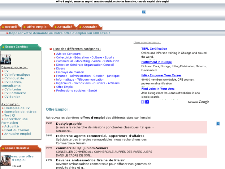Open Devenez ambassadrice Graine de Plaisir offer
This screenshot has width=225, height=169.
[90, 160]
